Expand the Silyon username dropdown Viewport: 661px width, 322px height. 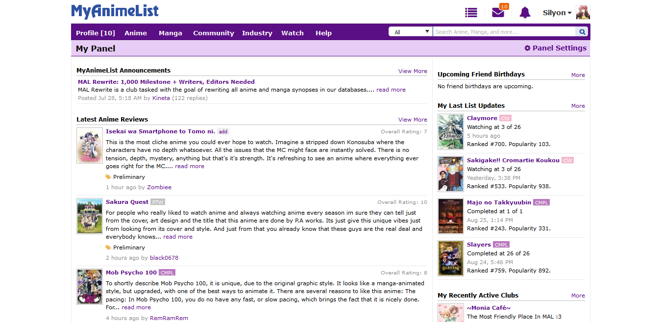click(557, 13)
